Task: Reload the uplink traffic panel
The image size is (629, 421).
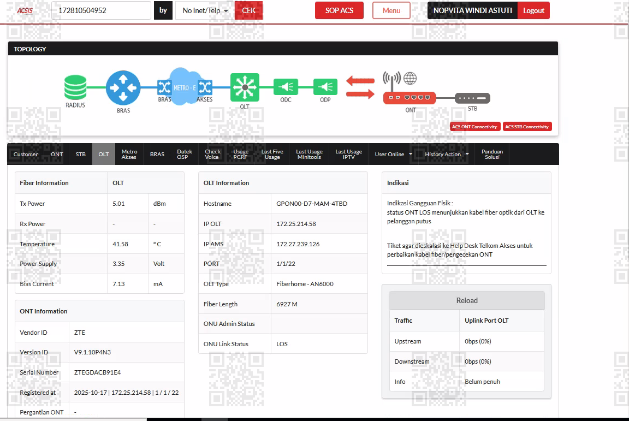Action: click(x=466, y=300)
